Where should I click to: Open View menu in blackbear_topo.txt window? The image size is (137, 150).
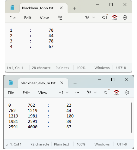tap(44, 18)
